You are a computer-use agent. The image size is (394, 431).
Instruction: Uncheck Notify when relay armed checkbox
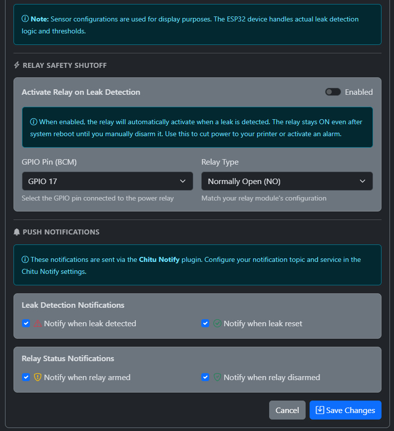(x=26, y=377)
